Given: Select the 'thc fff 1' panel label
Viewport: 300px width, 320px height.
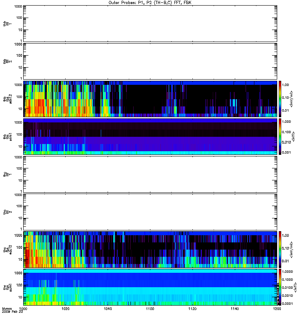Looking at the screenshot, I should (7, 174).
